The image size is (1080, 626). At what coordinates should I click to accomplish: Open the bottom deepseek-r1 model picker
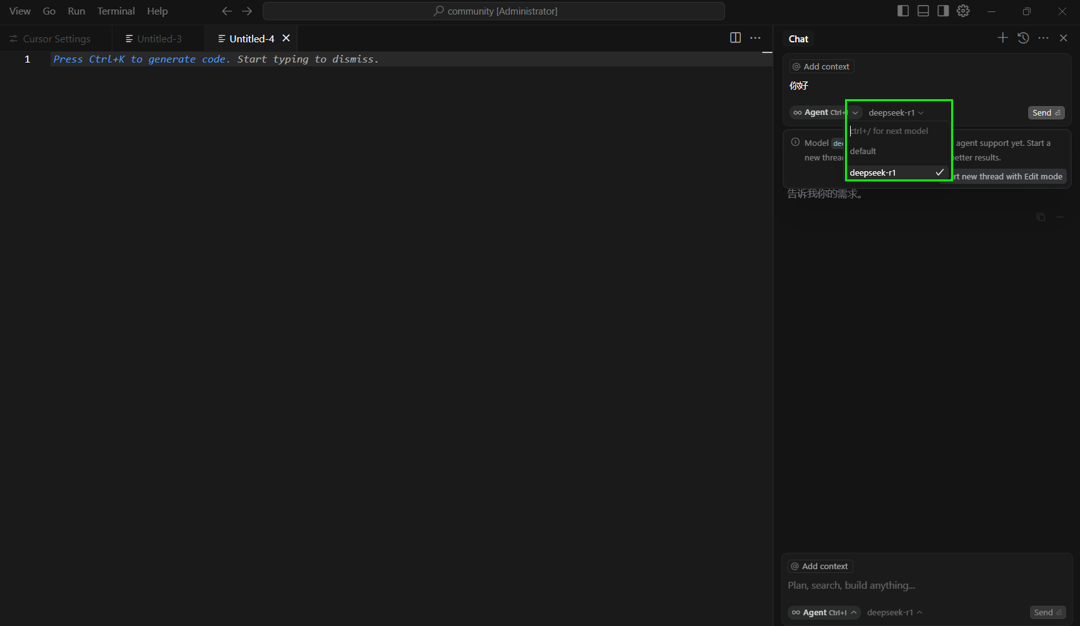[894, 612]
